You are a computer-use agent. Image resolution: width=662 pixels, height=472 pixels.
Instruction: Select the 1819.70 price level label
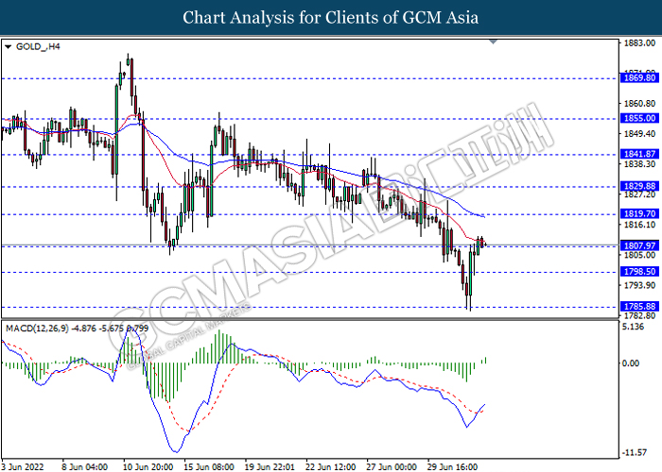click(x=639, y=213)
